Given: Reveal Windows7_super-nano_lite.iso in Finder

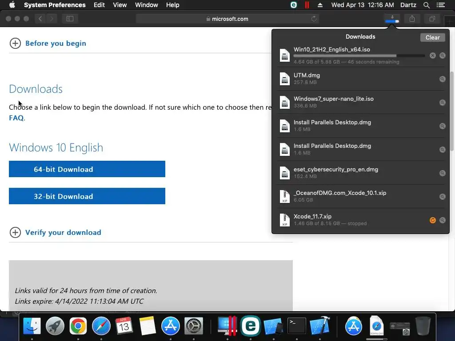Looking at the screenshot, I should tap(442, 103).
